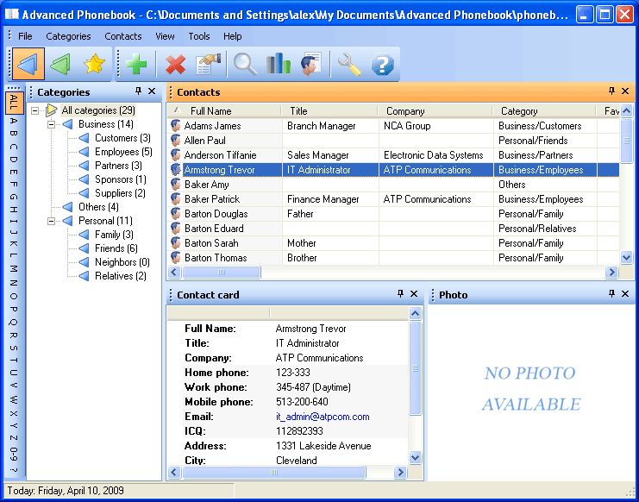Select the Anderson Tiffanie contact row
The image size is (639, 502).
(393, 155)
